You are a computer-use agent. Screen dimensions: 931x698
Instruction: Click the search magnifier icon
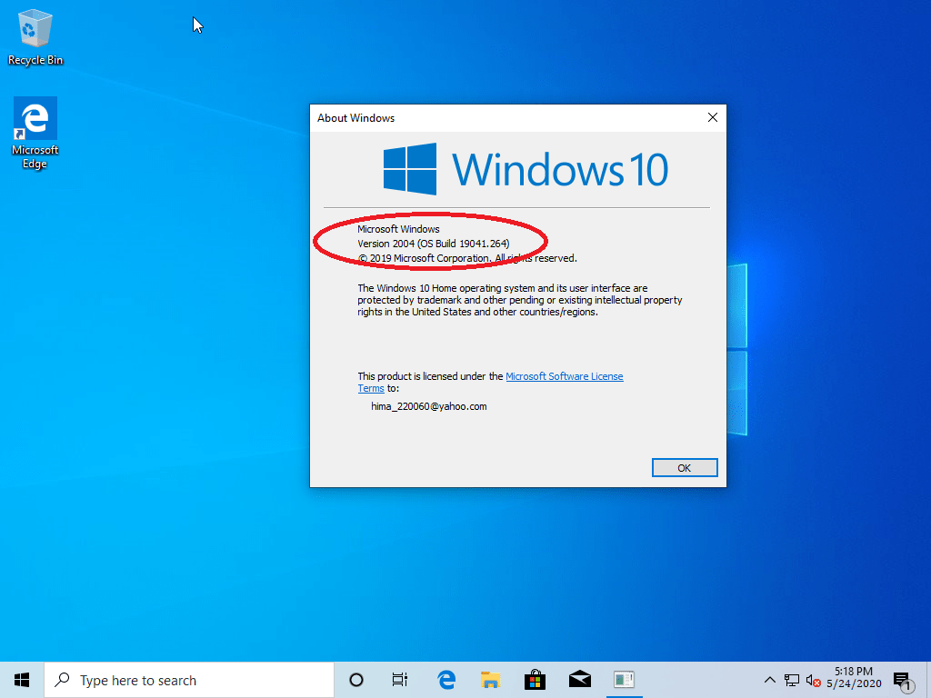tap(62, 680)
